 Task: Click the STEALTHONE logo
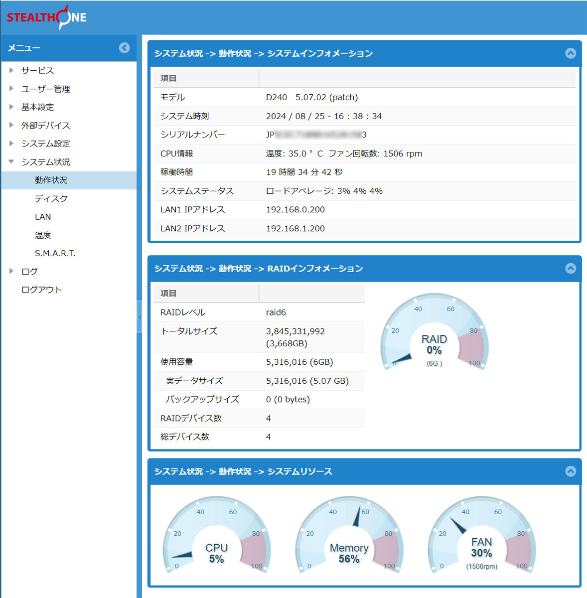pos(46,17)
